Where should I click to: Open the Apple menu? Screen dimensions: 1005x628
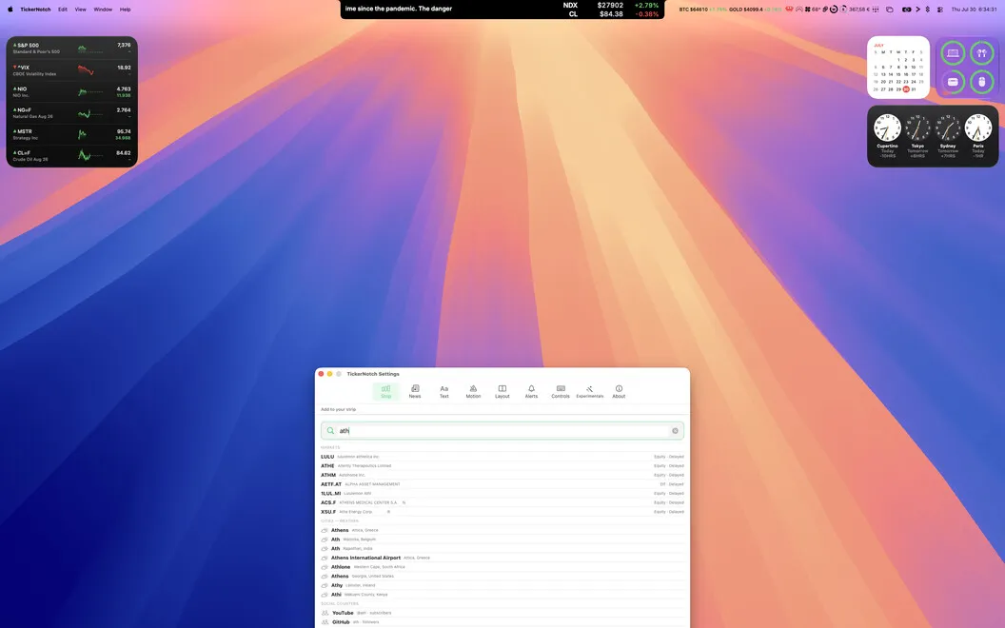coord(10,9)
